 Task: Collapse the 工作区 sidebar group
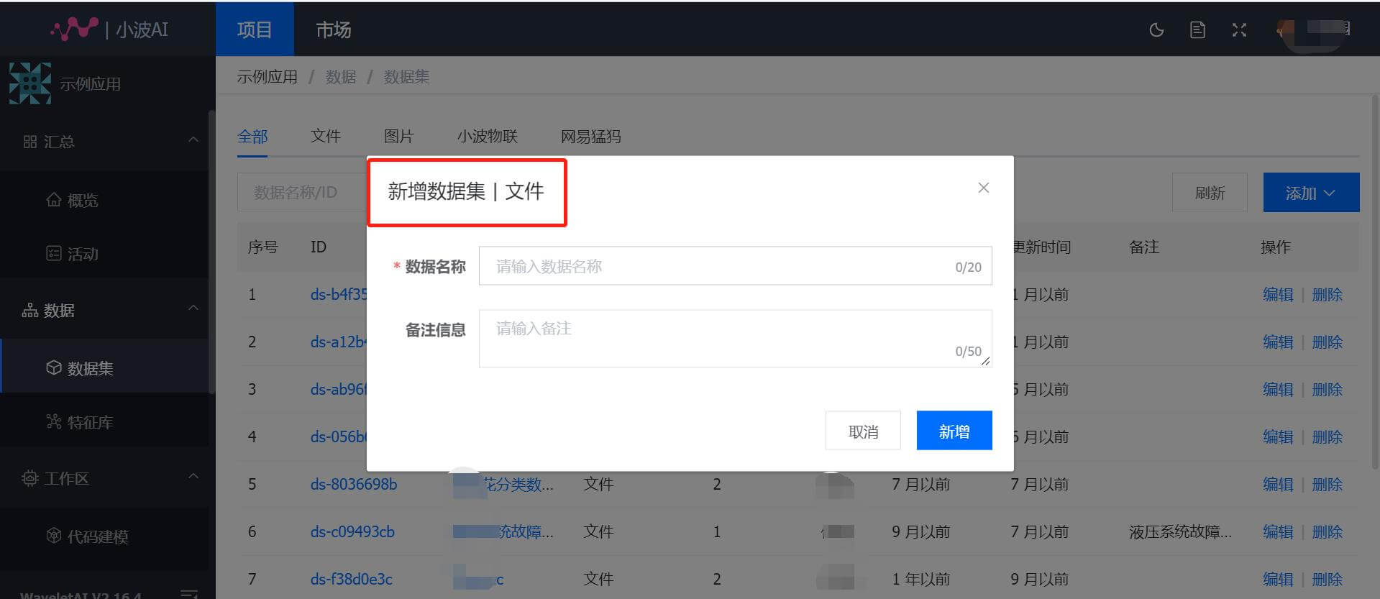pyautogui.click(x=193, y=477)
